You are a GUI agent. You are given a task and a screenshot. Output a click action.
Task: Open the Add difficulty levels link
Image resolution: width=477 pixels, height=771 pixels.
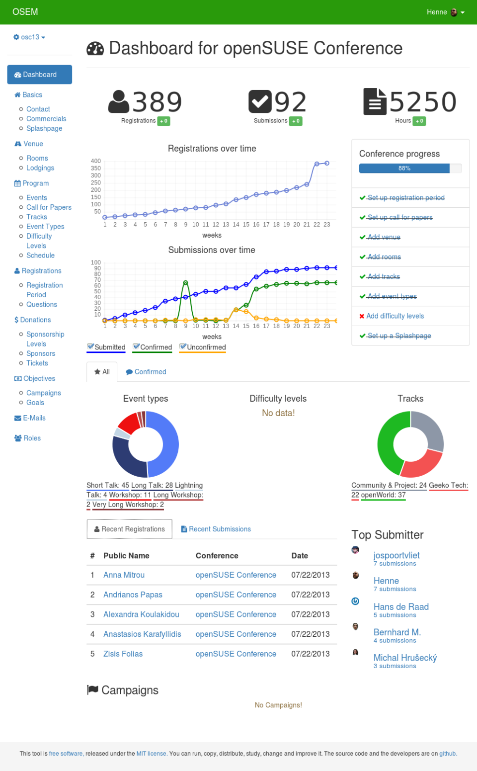395,316
